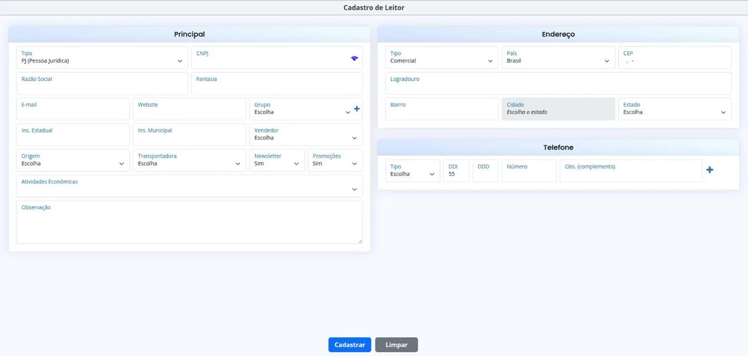Viewport: 748px width, 356px height.
Task: Click the Cadastro de Leitor title
Action: pyautogui.click(x=374, y=7)
